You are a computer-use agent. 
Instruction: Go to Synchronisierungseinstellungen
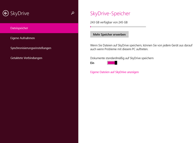(x=30, y=48)
